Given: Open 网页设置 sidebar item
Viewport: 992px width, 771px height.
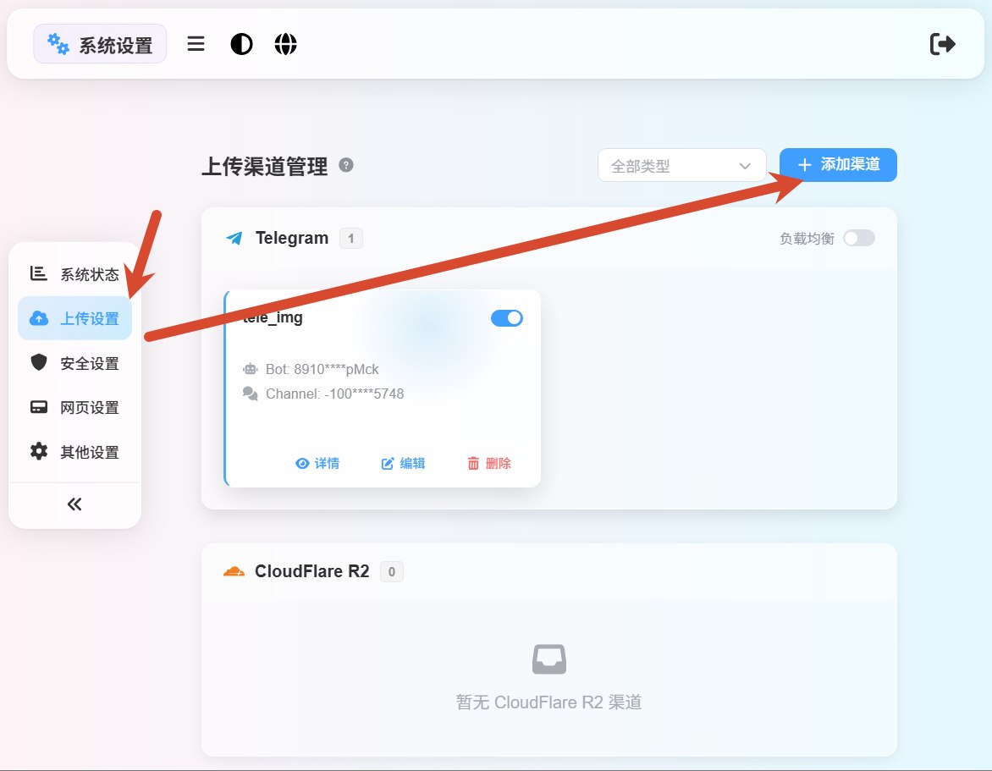Looking at the screenshot, I should pos(74,407).
